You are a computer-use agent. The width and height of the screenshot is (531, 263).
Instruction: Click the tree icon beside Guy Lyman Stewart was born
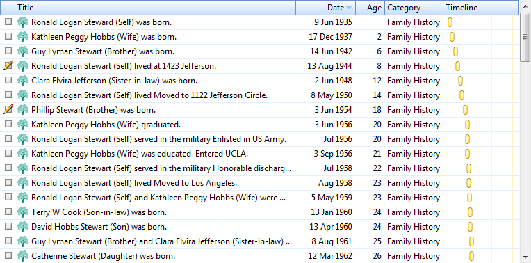(23, 51)
